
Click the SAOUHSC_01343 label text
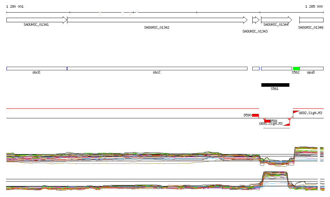point(255,31)
